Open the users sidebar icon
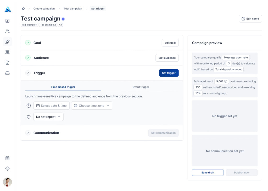The height and width of the screenshot is (191, 268). pos(7,31)
